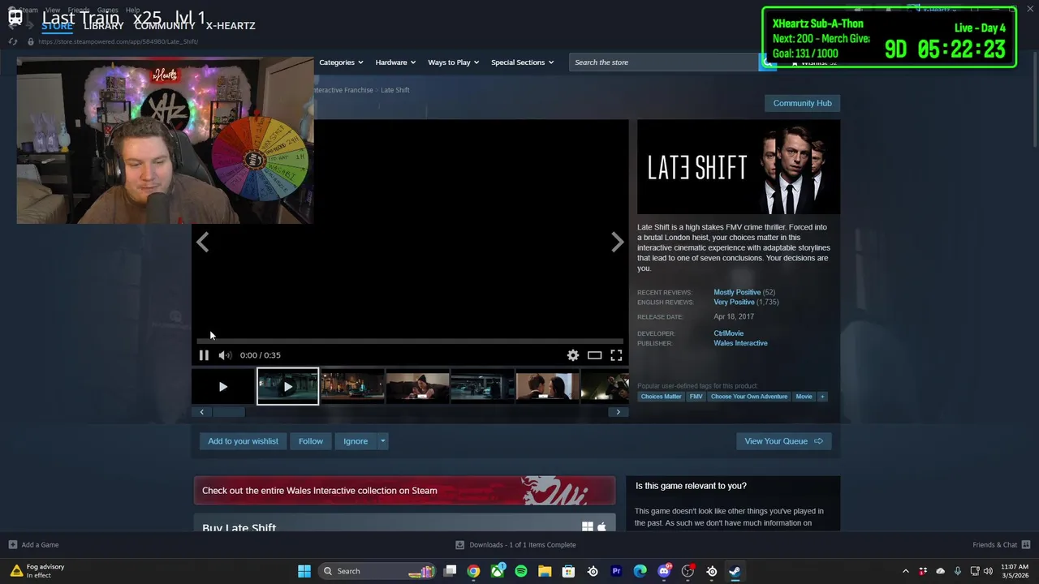Image resolution: width=1039 pixels, height=584 pixels.
Task: Open Downloads status at the bottom
Action: coord(515,545)
